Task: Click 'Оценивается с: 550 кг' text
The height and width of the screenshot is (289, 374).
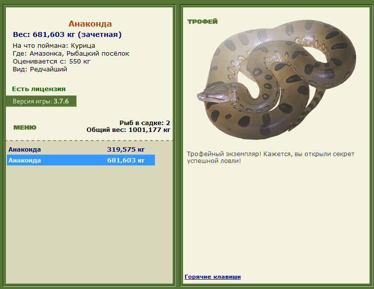Action: coord(52,62)
